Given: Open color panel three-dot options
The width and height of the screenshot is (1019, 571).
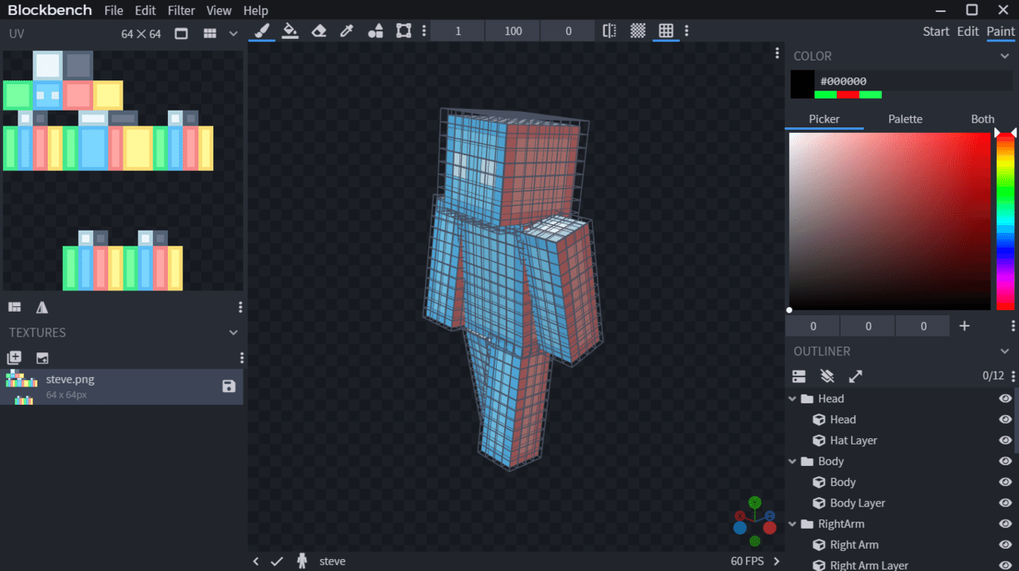Looking at the screenshot, I should [x=1013, y=326].
